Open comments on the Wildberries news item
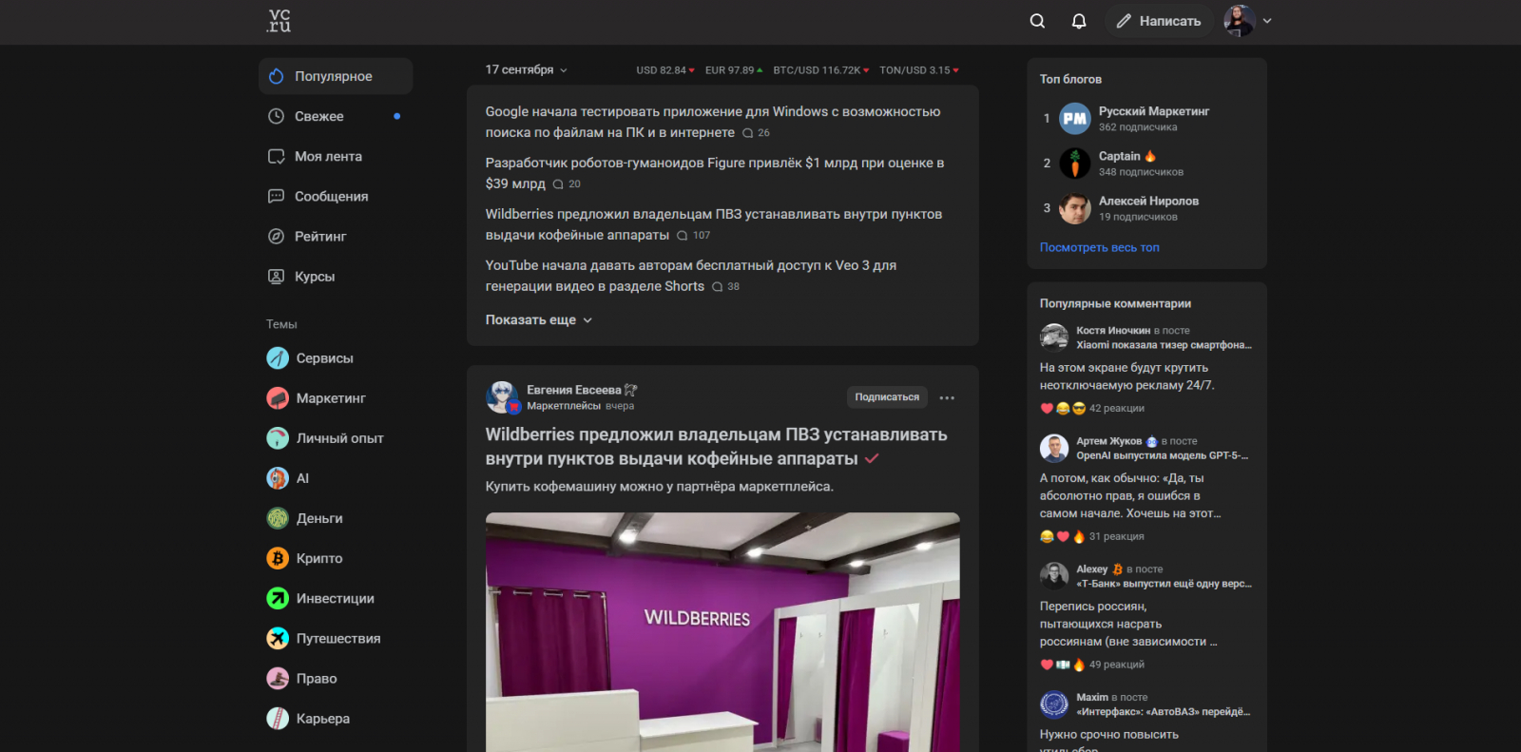This screenshot has width=1521, height=752. (694, 235)
